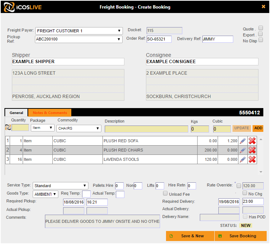270x244 pixels.
Task: Click the Order Ref field
Action: pos(159,39)
